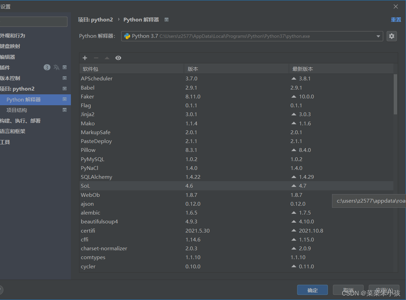Open the interpreter gear settings icon
This screenshot has height=300, width=406.
392,36
